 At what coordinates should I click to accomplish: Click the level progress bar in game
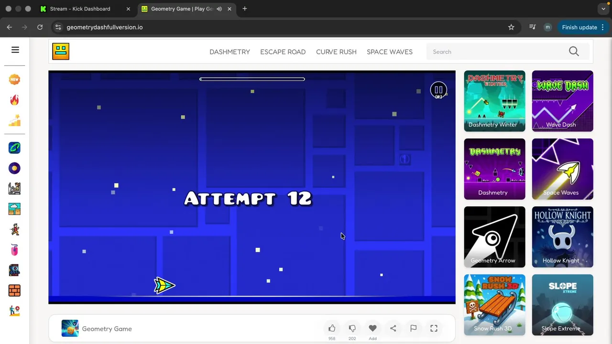[252, 79]
